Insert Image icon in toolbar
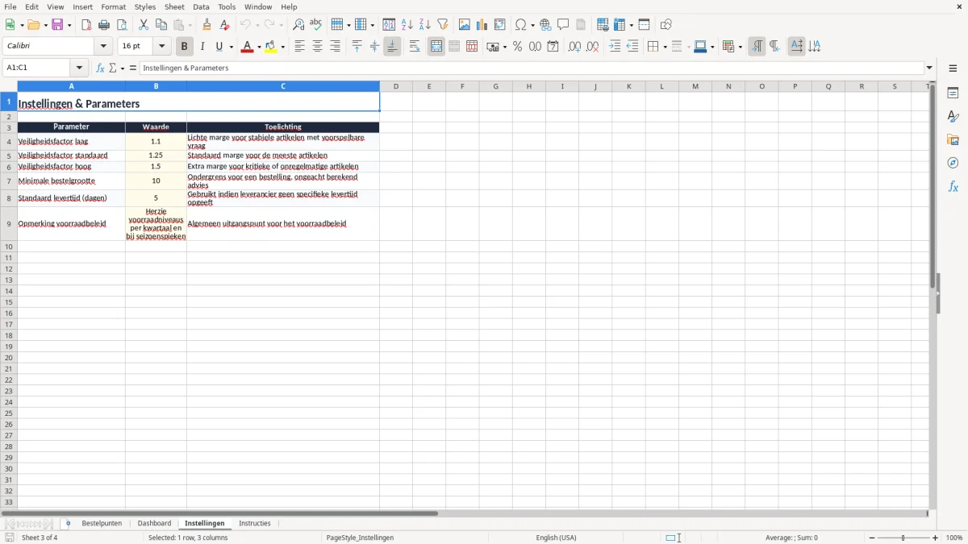Viewport: 968px width, 544px height. (x=465, y=25)
